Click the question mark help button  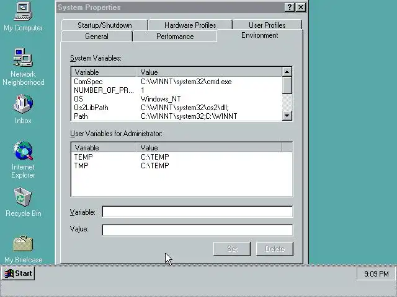tap(290, 7)
